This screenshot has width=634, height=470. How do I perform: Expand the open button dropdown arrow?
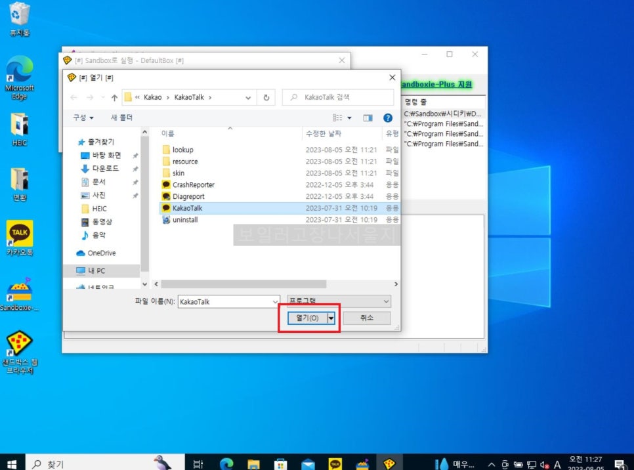point(331,318)
